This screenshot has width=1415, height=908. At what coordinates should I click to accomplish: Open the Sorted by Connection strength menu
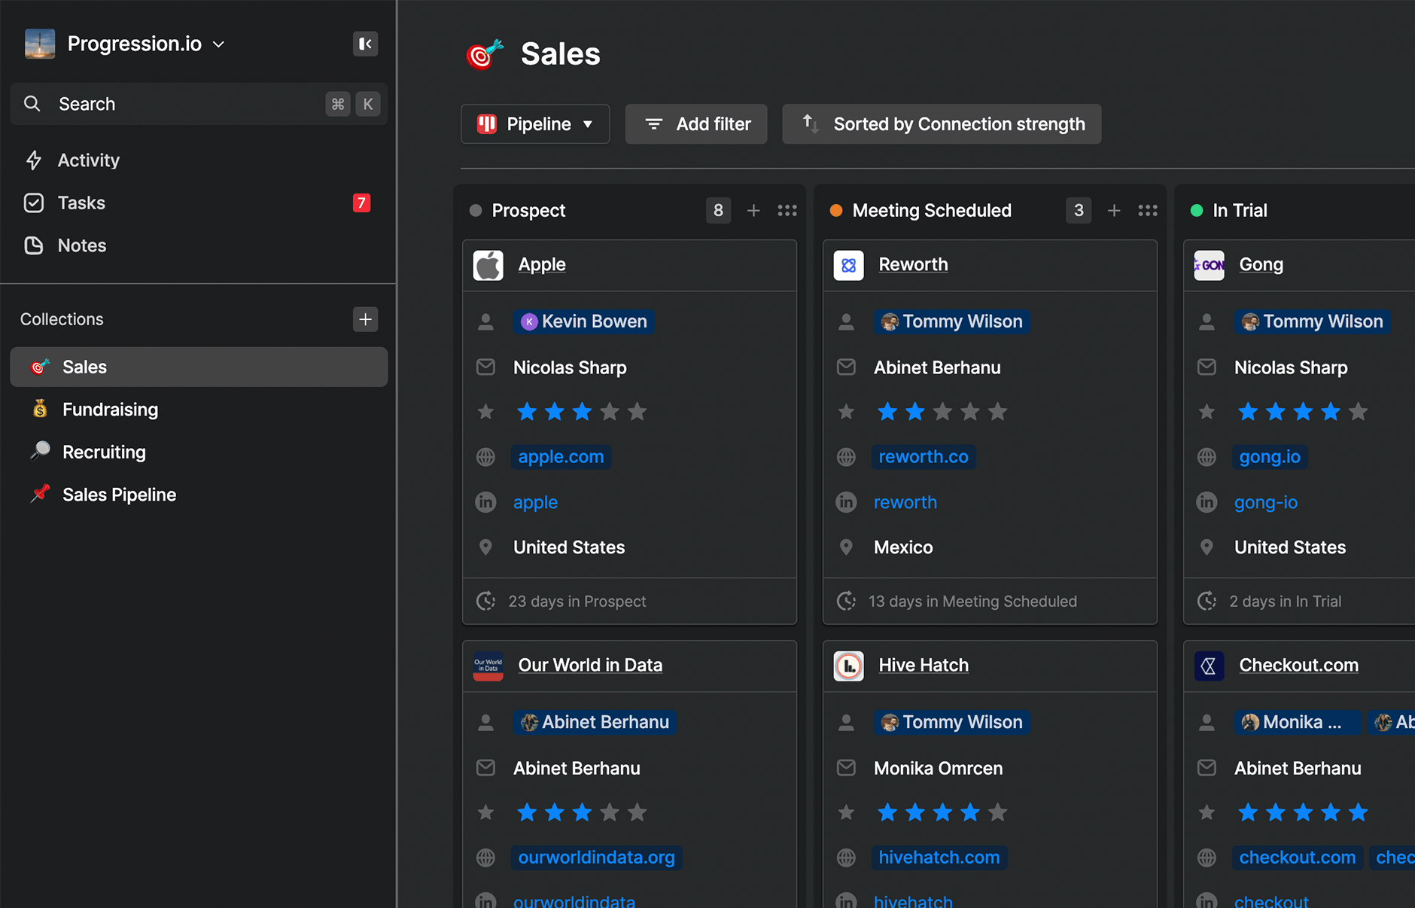[942, 124]
